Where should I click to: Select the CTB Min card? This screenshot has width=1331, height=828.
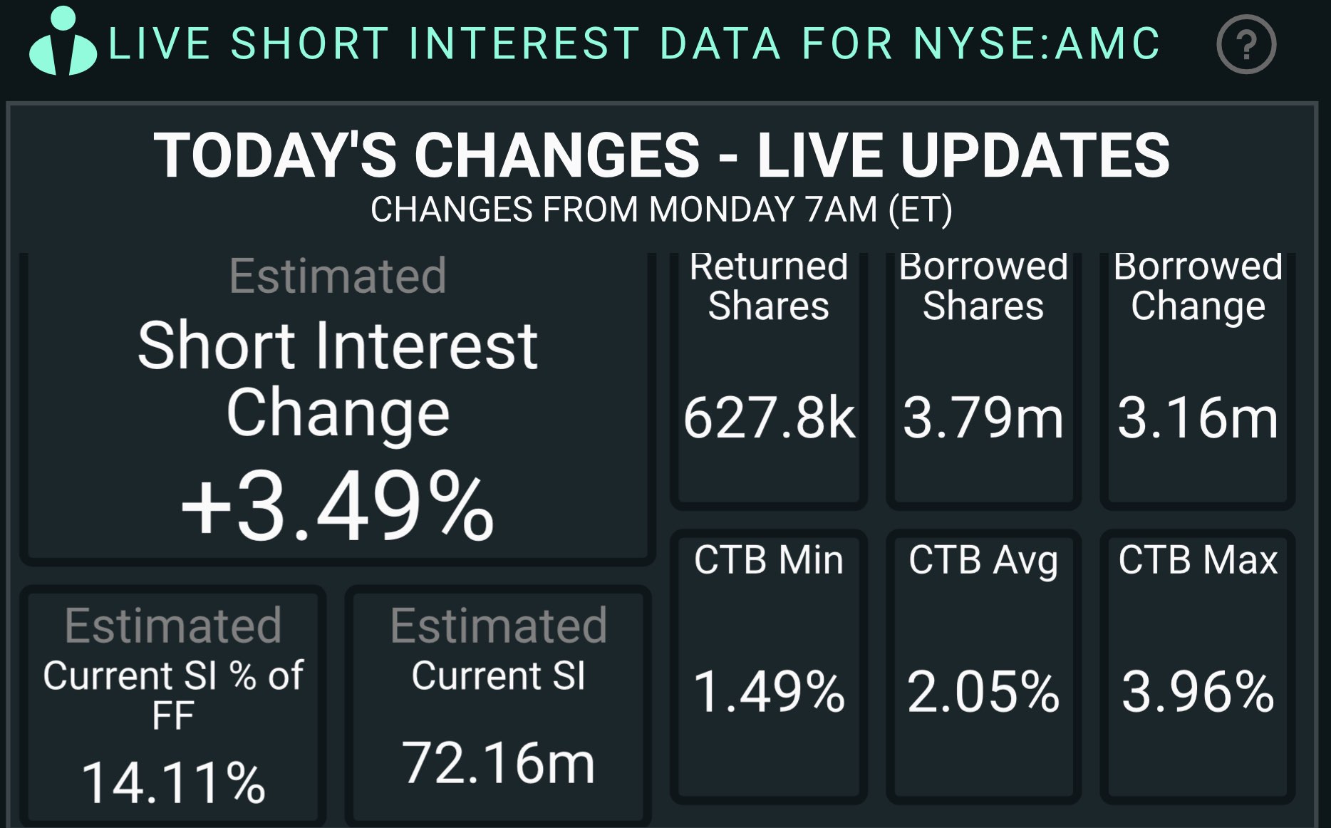point(769,666)
